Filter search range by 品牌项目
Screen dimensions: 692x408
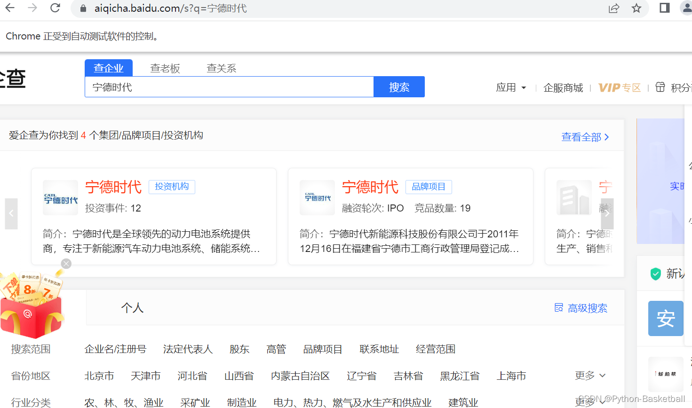[x=323, y=349]
